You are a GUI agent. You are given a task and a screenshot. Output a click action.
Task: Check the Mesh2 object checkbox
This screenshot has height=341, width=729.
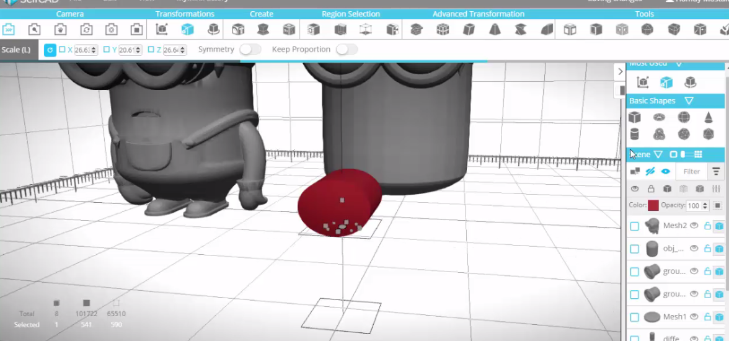pos(634,226)
